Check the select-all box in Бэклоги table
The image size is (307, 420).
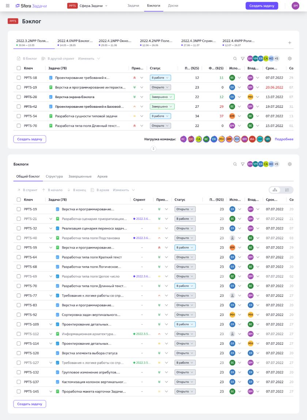point(19,200)
